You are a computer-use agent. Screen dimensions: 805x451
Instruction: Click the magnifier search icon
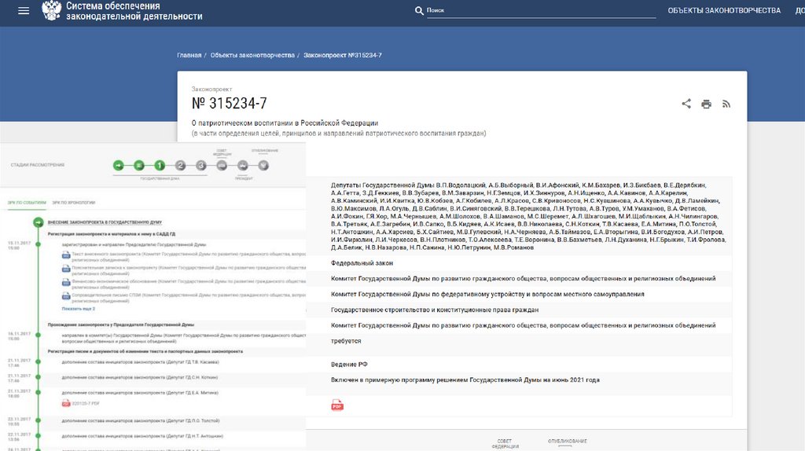pos(419,11)
